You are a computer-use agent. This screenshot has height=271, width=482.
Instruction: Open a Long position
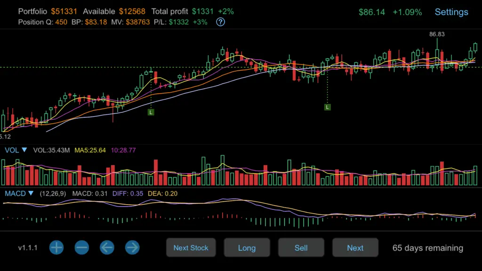247,247
